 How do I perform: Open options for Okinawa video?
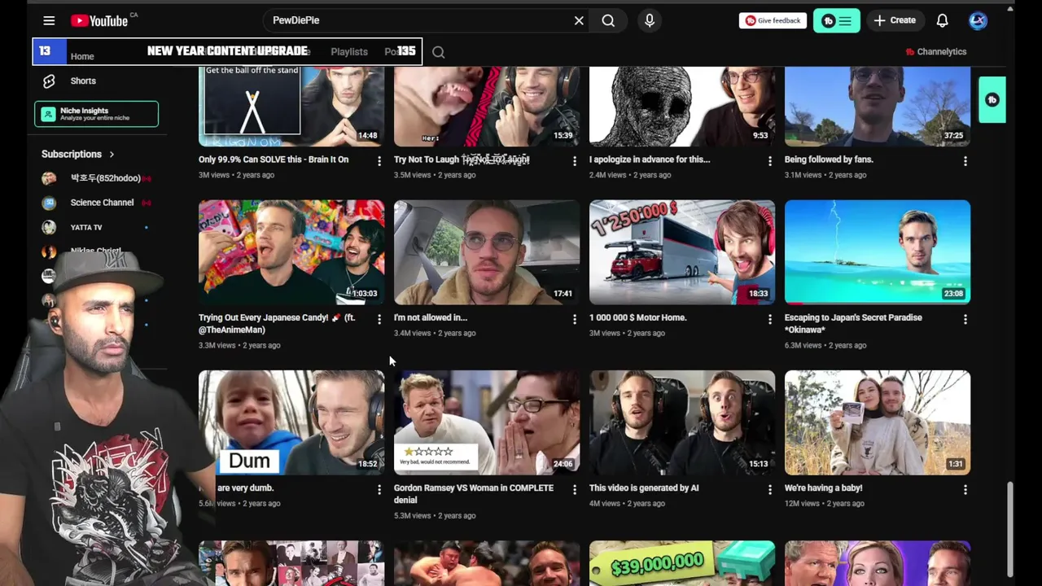(x=965, y=319)
